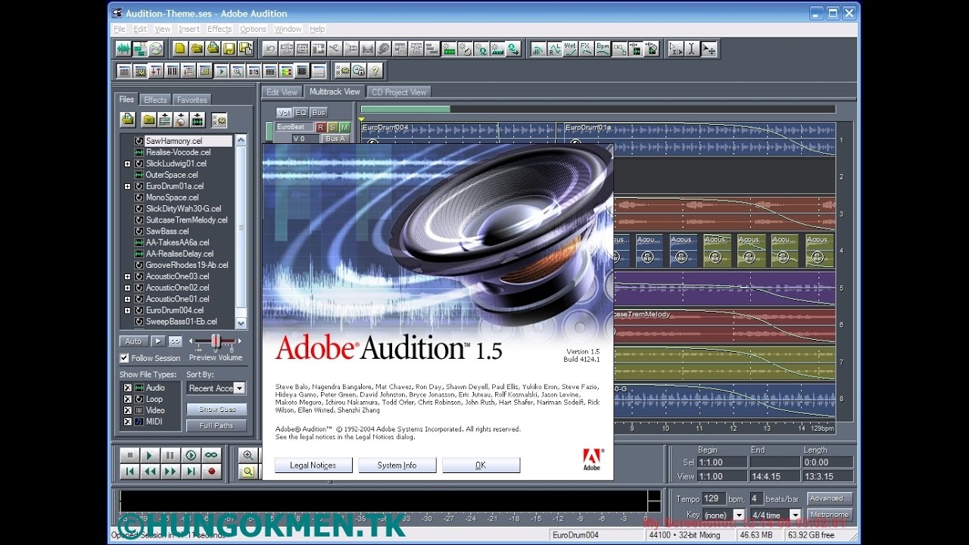This screenshot has height=545, width=969.
Task: Toggle the Audio file type checkbox
Action: tap(128, 388)
